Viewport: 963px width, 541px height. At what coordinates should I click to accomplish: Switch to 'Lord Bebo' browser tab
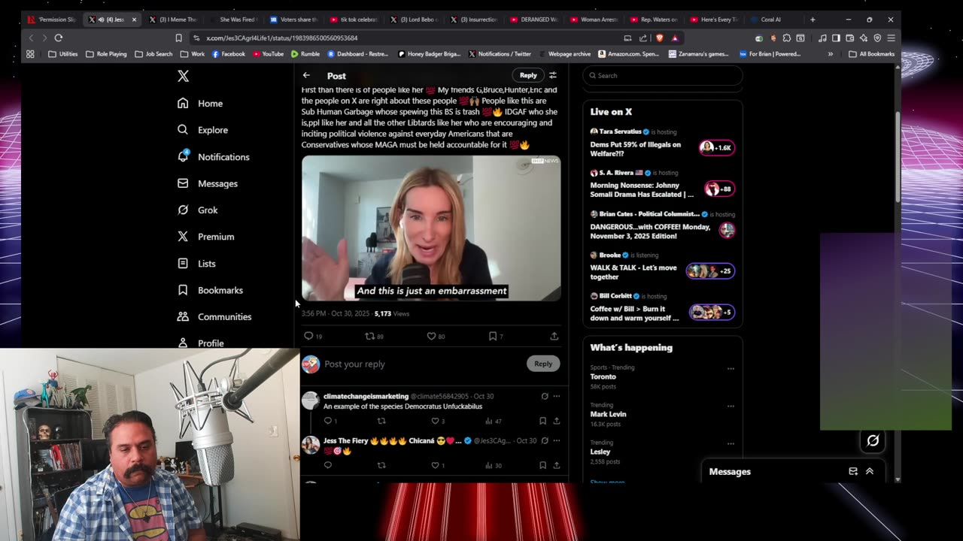coord(414,20)
